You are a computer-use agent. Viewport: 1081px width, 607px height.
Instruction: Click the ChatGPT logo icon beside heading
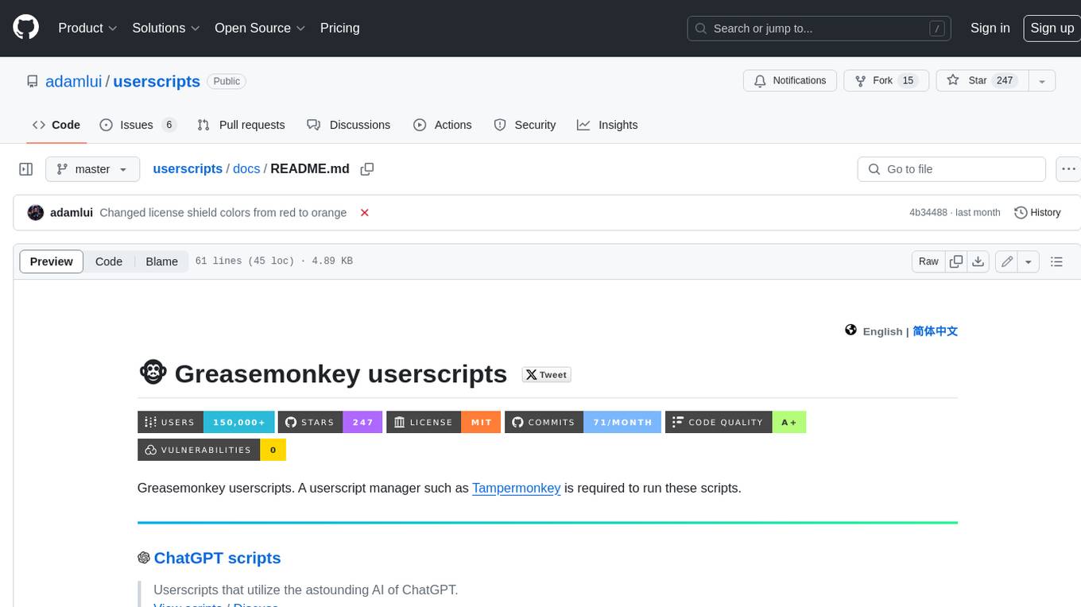[x=144, y=558]
